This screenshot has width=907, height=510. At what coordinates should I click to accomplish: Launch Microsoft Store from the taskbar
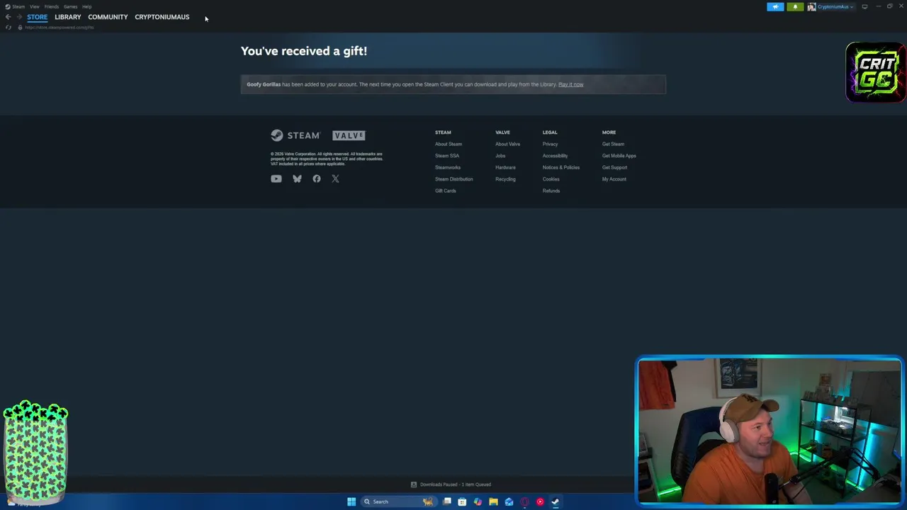pos(462,501)
